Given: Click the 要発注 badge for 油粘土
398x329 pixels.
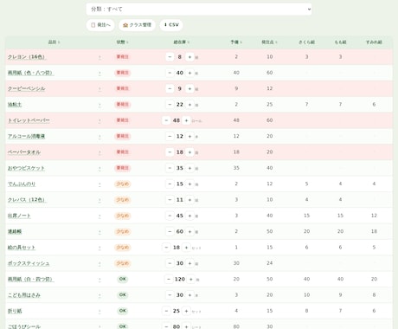Looking at the screenshot, I should tap(122, 105).
